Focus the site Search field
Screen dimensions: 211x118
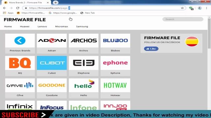pyautogui.click(x=183, y=19)
